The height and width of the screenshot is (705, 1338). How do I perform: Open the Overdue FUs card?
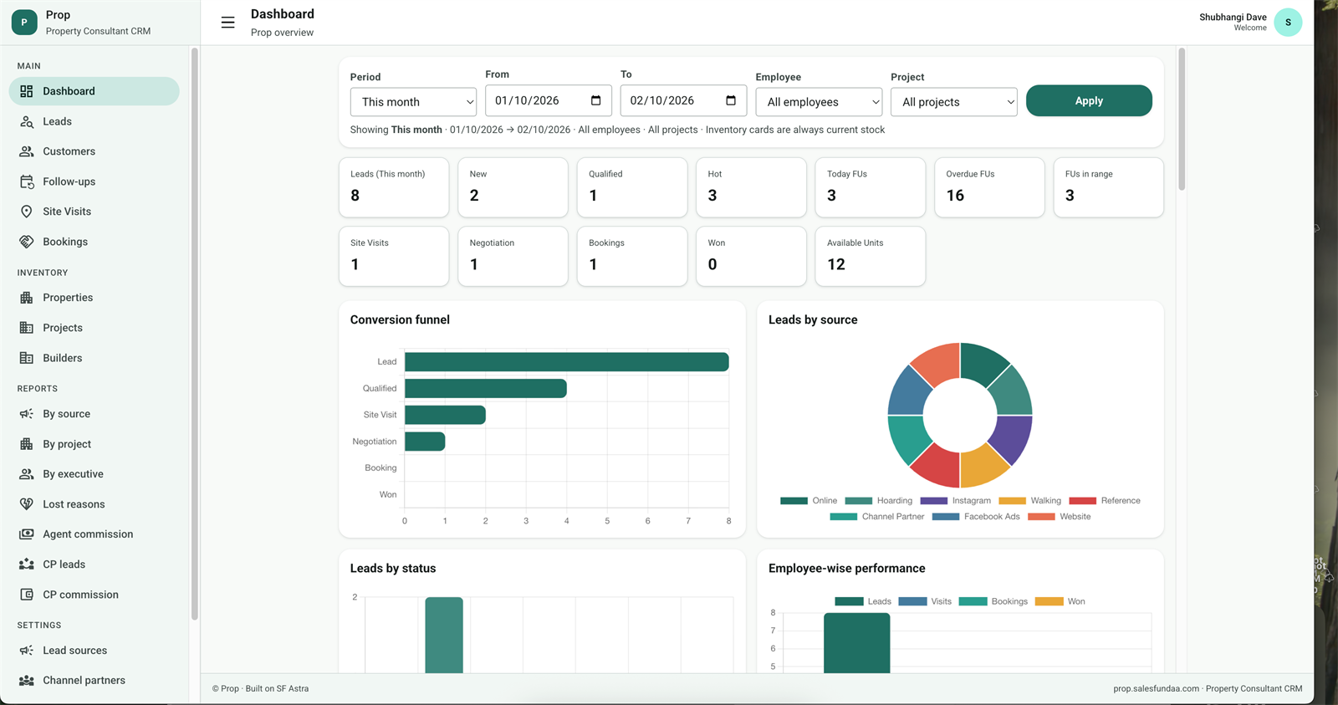tap(989, 187)
